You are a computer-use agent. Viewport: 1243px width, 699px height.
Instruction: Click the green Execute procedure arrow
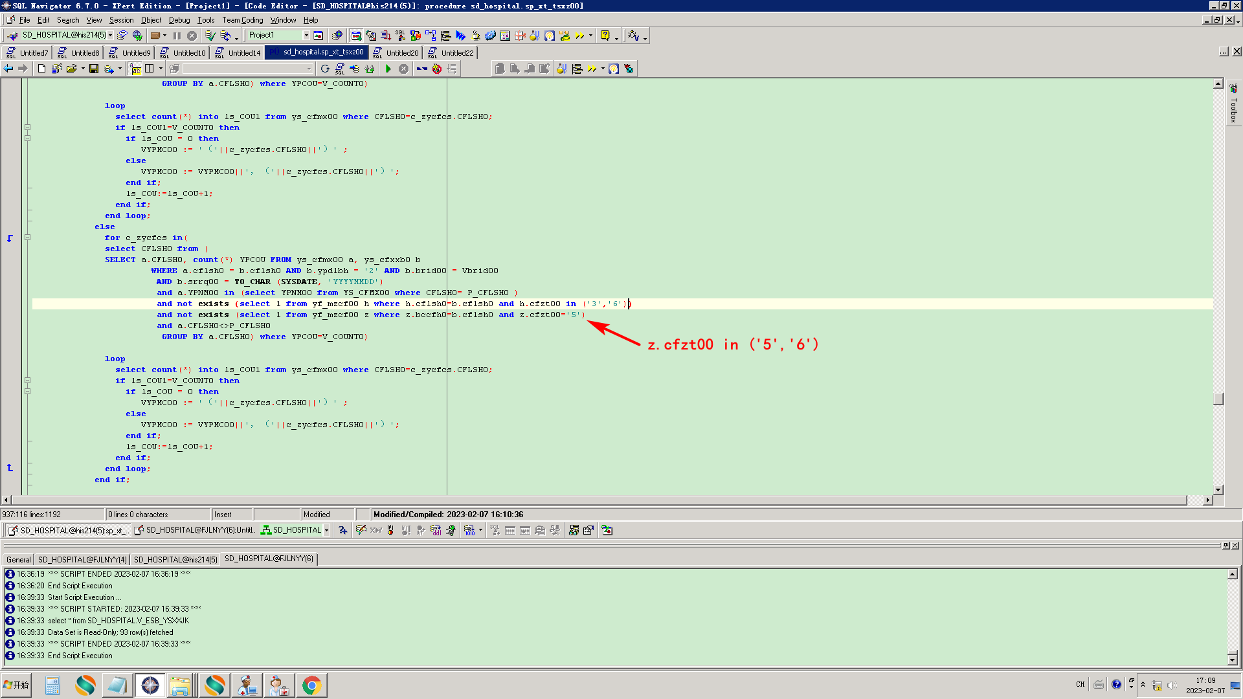point(388,69)
